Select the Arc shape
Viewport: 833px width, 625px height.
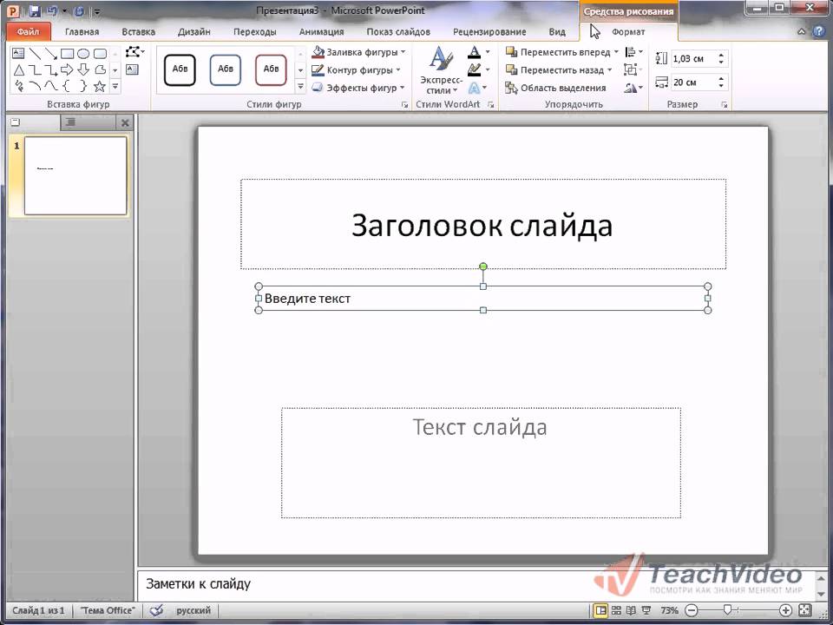35,86
